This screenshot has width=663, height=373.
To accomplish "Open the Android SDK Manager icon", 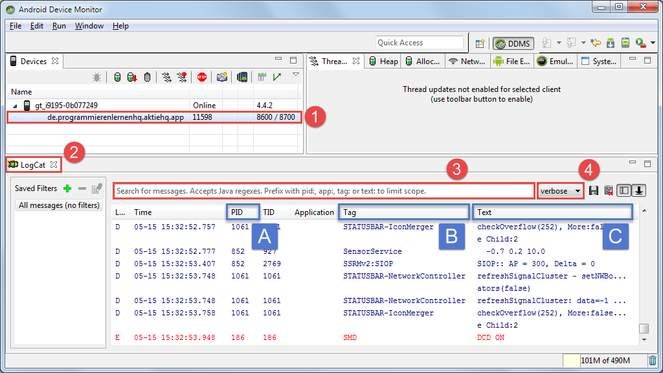I will pyautogui.click(x=611, y=43).
